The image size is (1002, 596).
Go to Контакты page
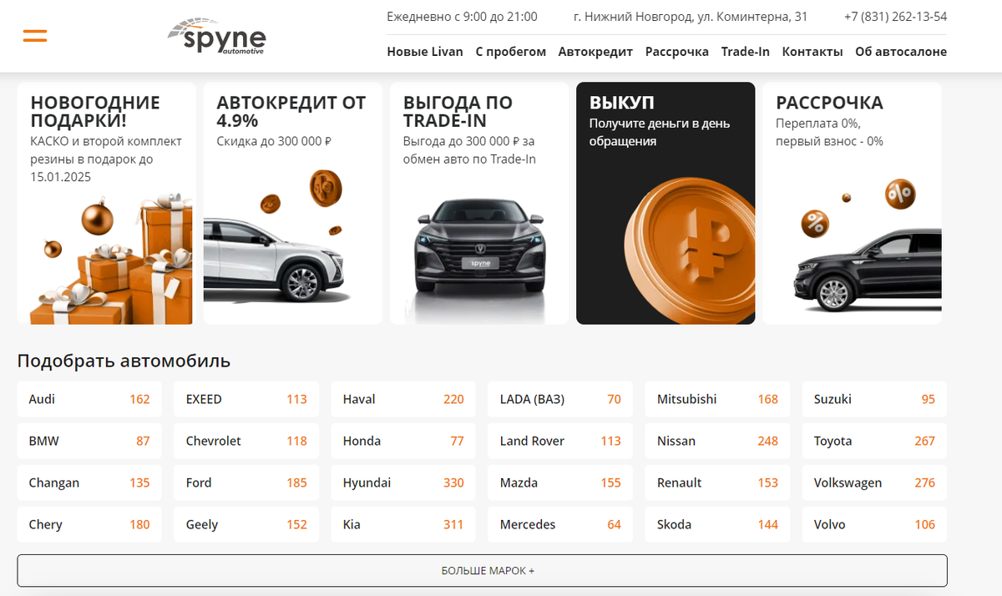pos(812,52)
